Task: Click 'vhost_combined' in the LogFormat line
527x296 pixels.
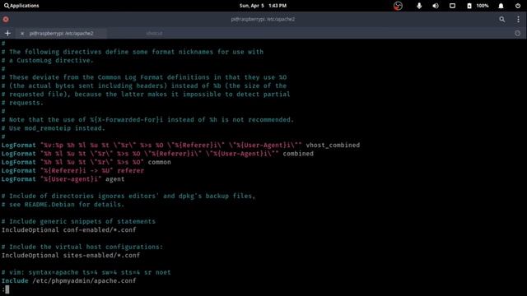Action: pyautogui.click(x=333, y=146)
